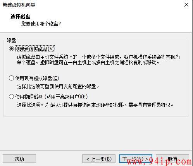Go back with < 上一步(B) button
This screenshot has height=166, width=193.
pos(99,159)
